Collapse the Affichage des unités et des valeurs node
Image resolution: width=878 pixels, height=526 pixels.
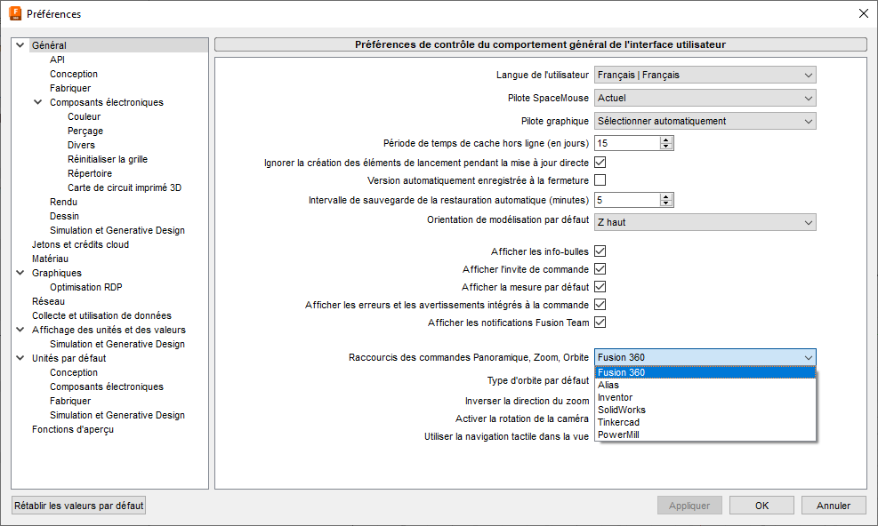point(20,330)
